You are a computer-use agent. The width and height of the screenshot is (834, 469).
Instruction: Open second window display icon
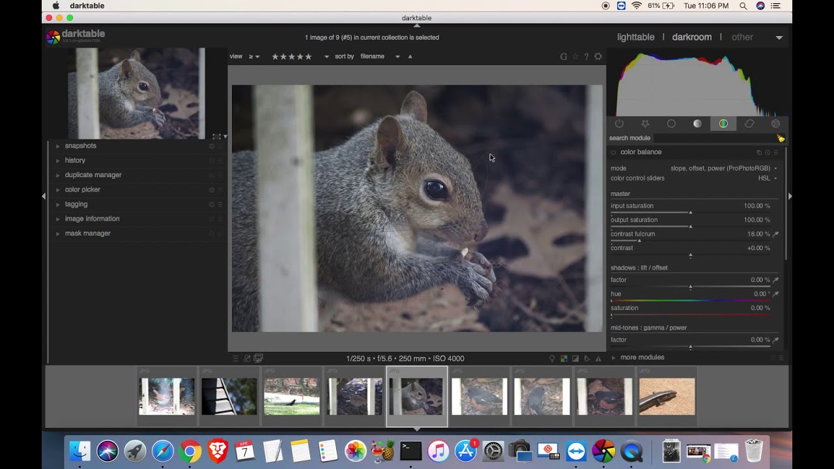(259, 358)
